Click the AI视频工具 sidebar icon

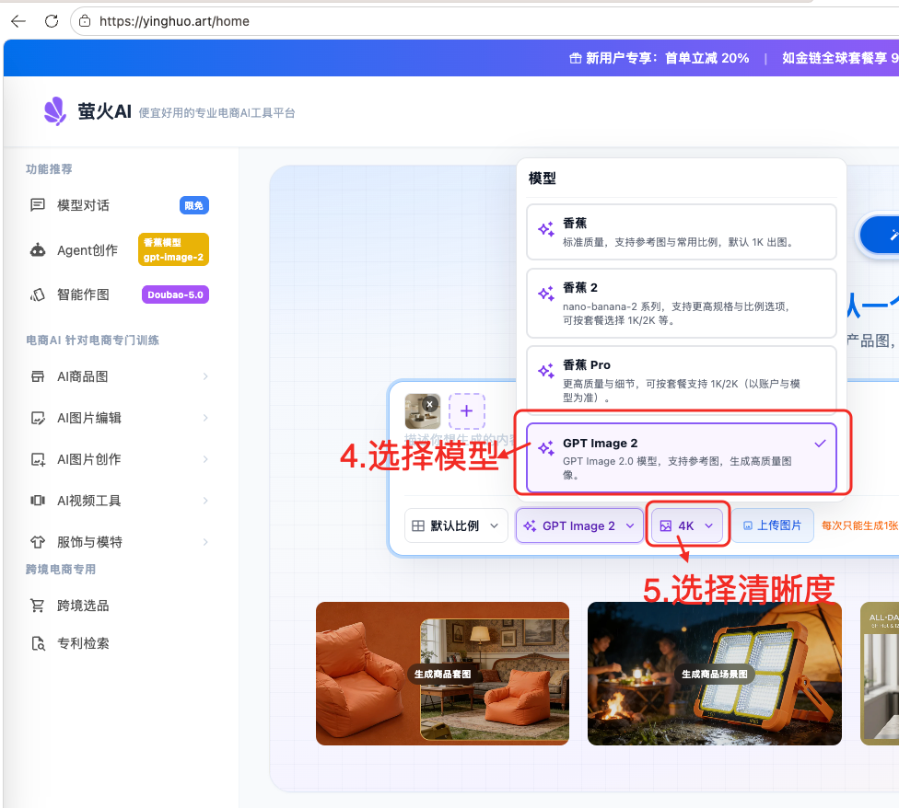(38, 501)
